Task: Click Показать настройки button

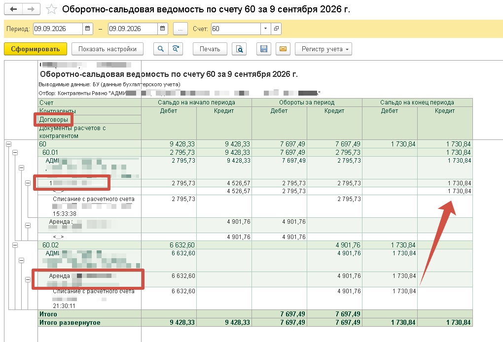Action: [x=108, y=49]
